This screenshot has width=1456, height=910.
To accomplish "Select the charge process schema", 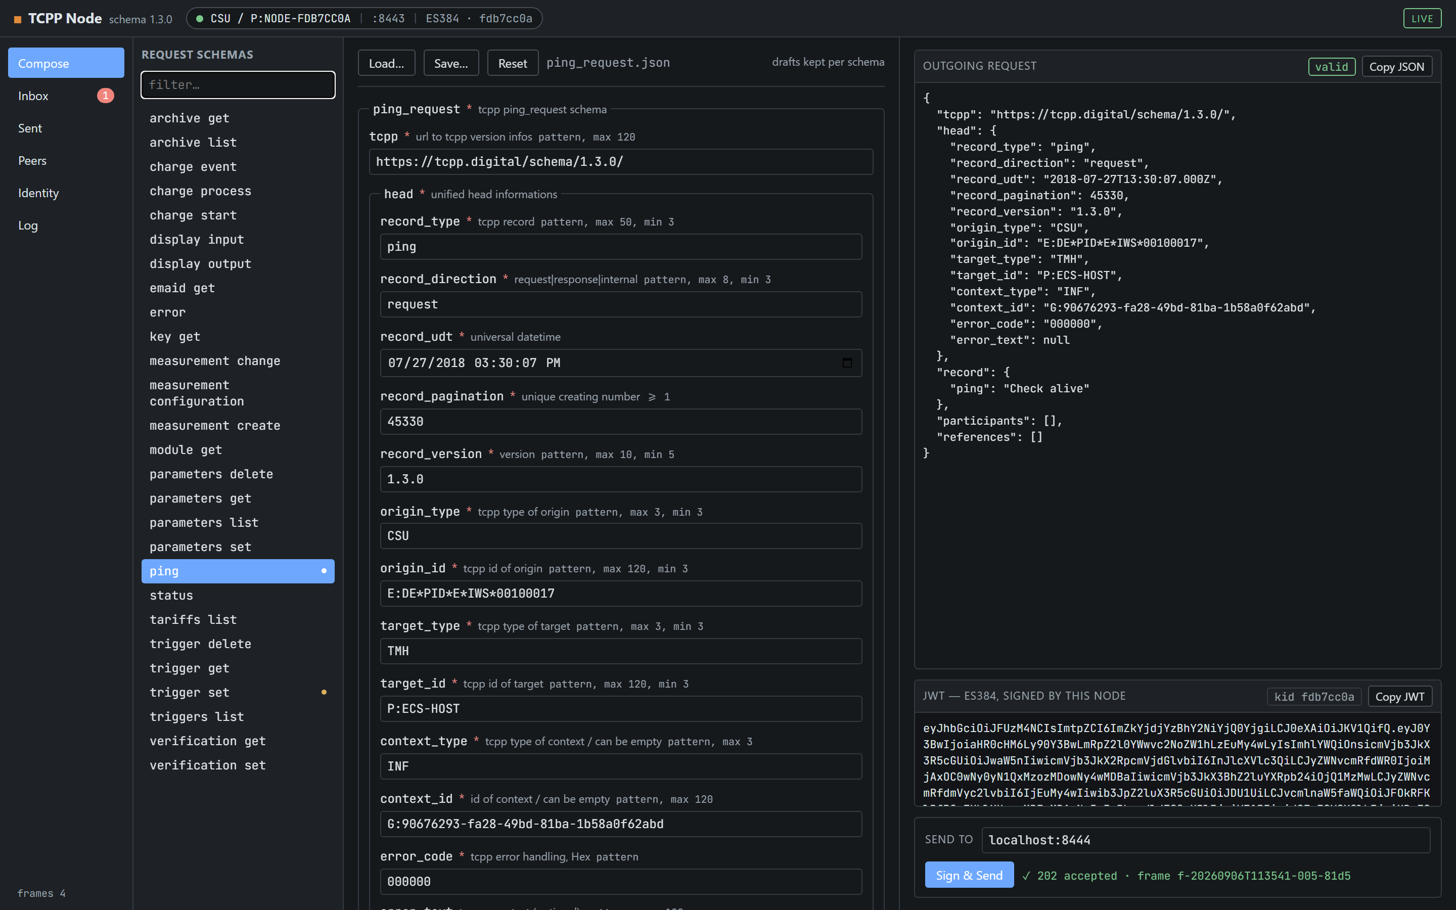I will pos(238,192).
